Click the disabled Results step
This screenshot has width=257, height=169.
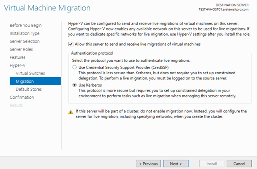pos(16,105)
